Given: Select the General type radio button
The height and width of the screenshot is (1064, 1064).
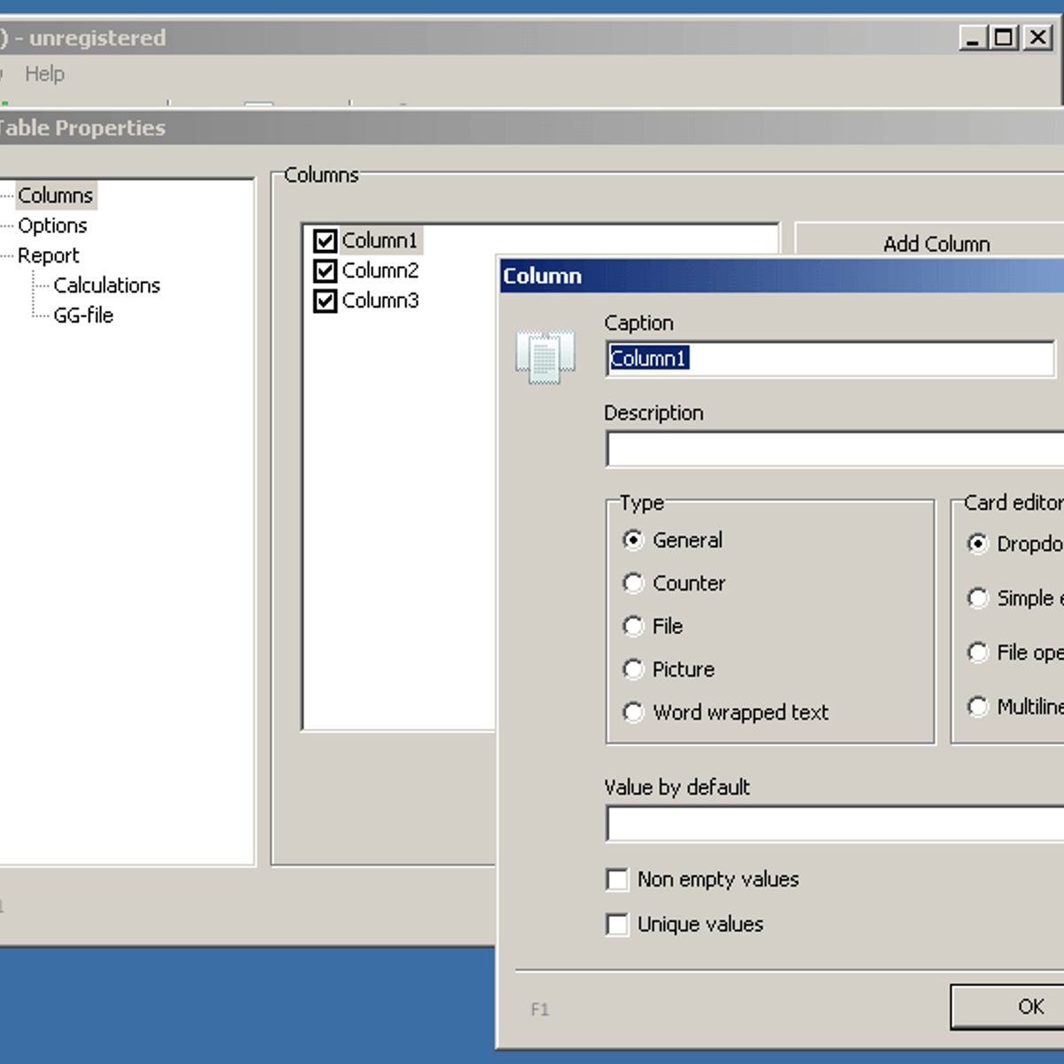Looking at the screenshot, I should tap(633, 540).
